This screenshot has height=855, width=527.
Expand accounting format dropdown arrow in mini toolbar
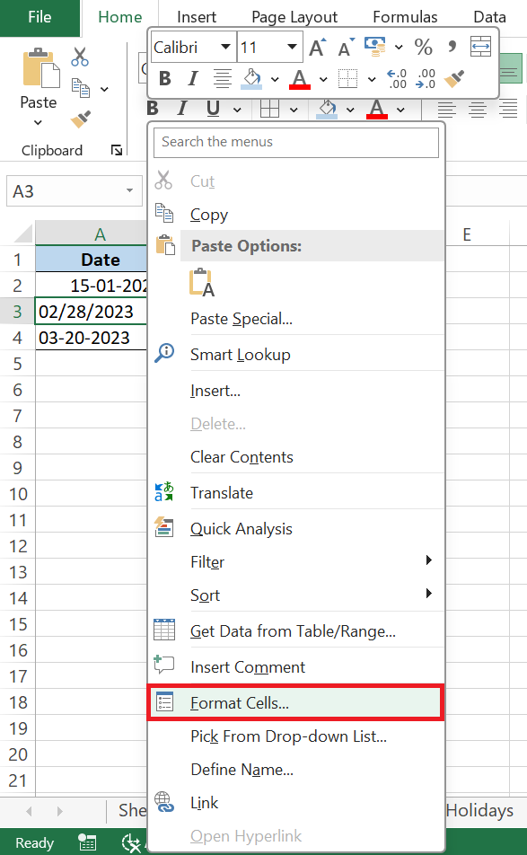[x=399, y=48]
